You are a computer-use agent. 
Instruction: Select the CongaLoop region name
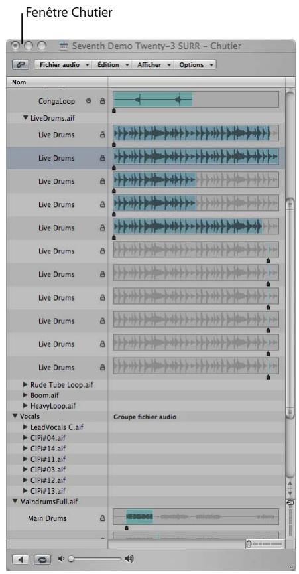(56, 100)
